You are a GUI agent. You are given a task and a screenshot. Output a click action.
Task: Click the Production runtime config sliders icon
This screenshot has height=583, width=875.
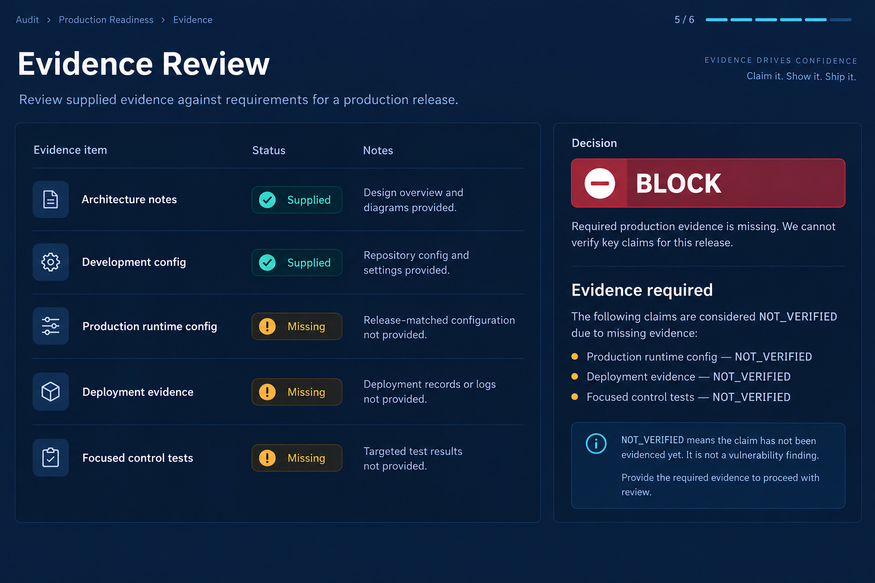pos(51,326)
